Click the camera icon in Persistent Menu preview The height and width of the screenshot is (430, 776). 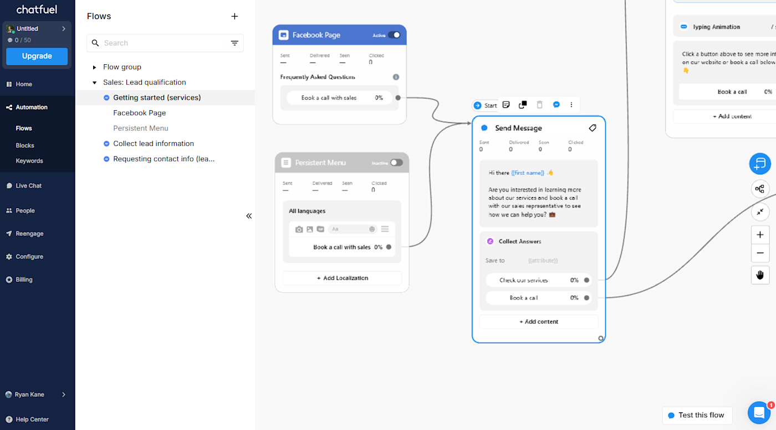299,229
